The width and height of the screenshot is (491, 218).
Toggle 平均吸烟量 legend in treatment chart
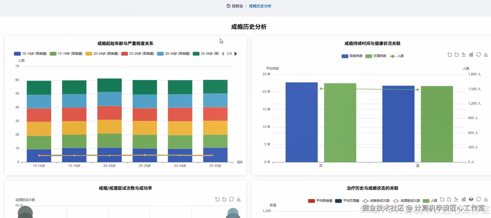[320, 201]
